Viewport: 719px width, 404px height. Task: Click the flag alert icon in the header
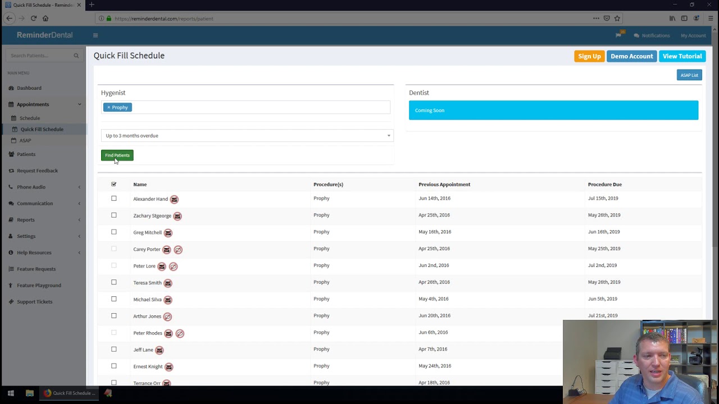(618, 35)
